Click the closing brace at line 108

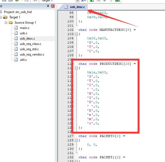point(81,55)
